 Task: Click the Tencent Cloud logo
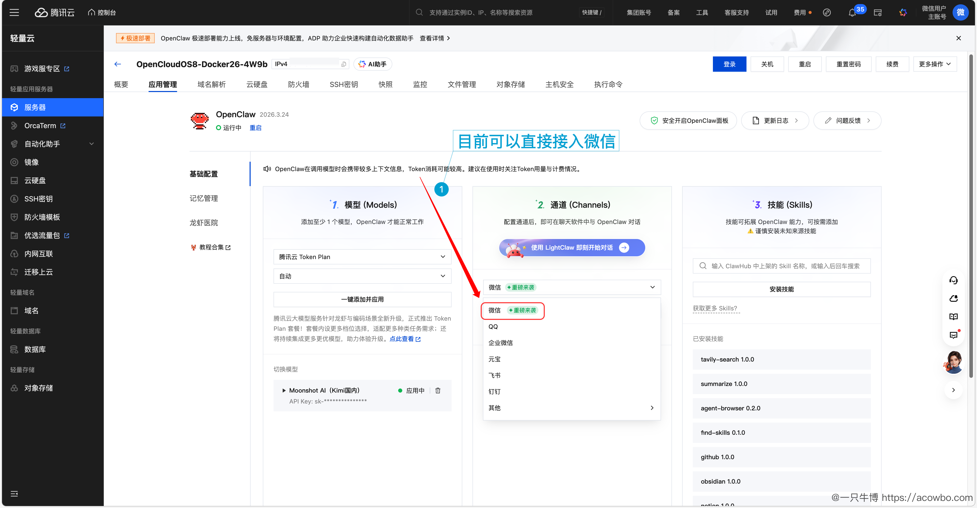click(x=55, y=12)
